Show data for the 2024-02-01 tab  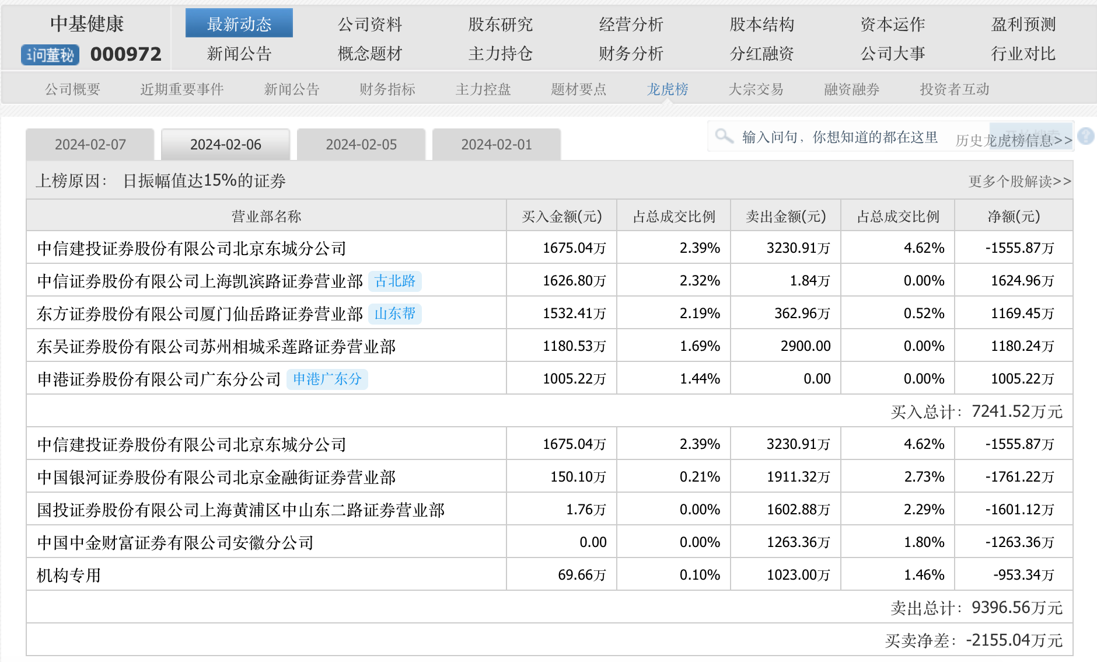tap(497, 145)
